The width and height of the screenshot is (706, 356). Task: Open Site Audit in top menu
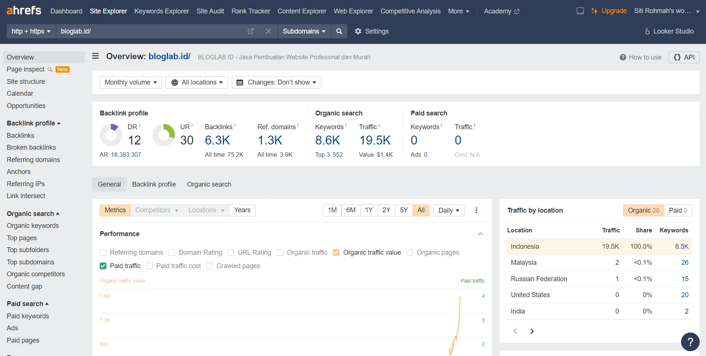[210, 11]
